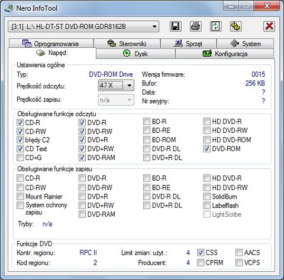Toggle CD+G checkbox
284x280 pixels.
click(20, 158)
